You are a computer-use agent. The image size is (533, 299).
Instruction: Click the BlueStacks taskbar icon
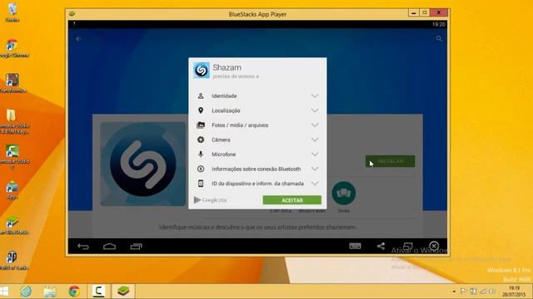123,292
